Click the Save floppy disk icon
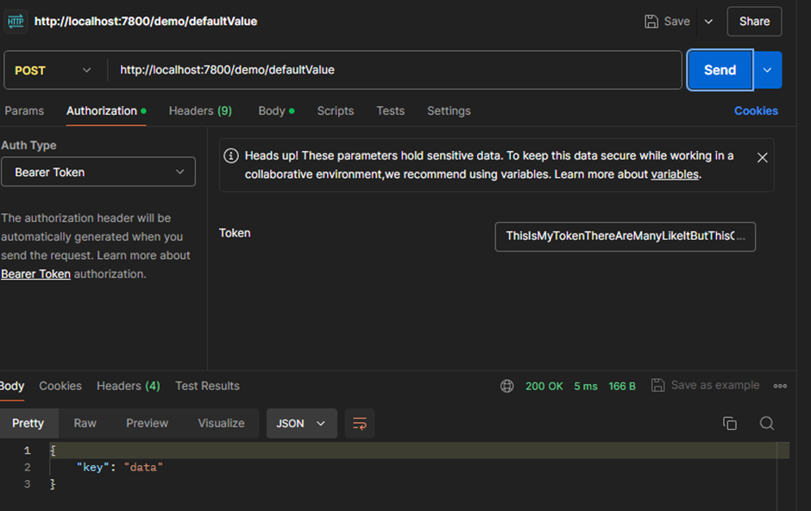The height and width of the screenshot is (511, 811). pyautogui.click(x=651, y=22)
